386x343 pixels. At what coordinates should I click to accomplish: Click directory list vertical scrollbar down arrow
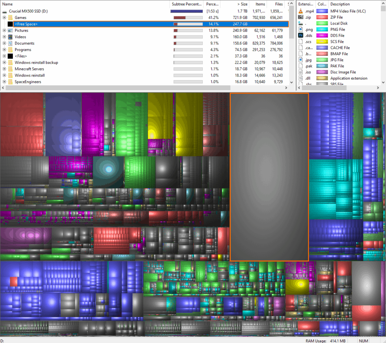click(291, 83)
